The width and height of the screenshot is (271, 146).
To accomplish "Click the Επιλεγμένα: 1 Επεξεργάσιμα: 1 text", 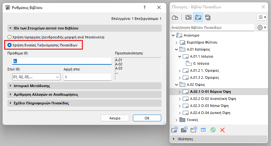I will pyautogui.click(x=136, y=19).
